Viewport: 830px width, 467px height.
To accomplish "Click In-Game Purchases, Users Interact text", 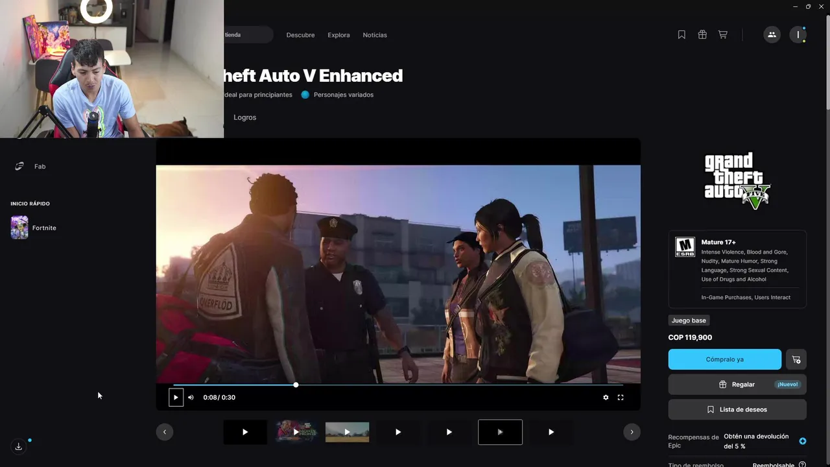I will coord(746,298).
